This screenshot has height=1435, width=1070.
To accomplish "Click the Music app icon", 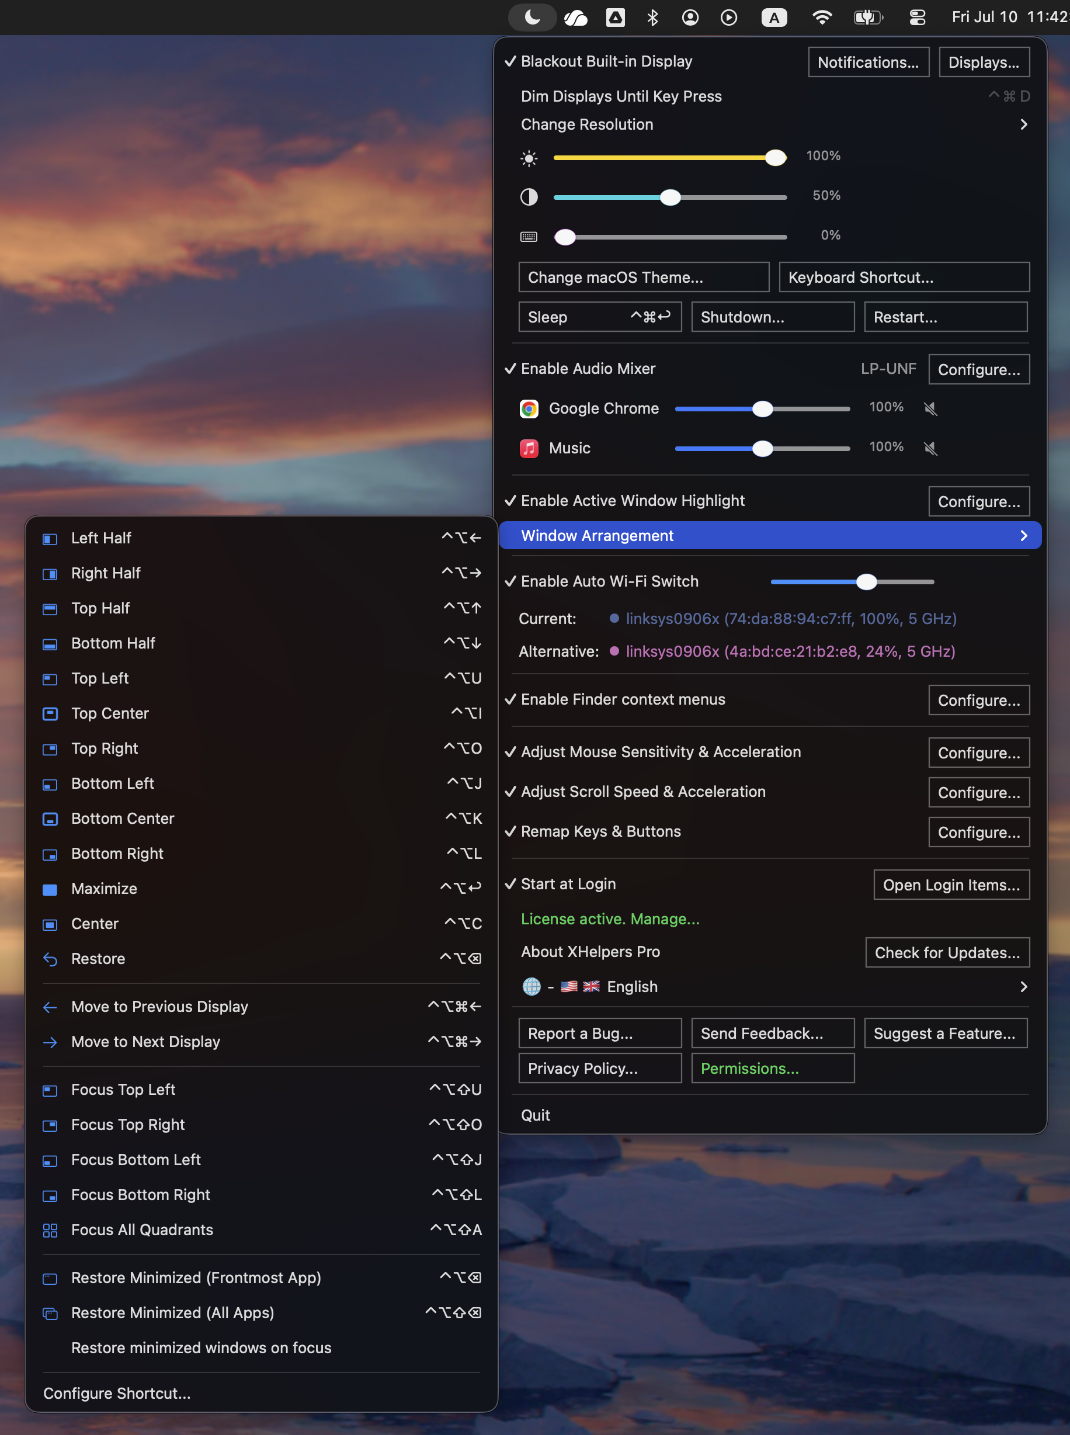I will (x=529, y=448).
